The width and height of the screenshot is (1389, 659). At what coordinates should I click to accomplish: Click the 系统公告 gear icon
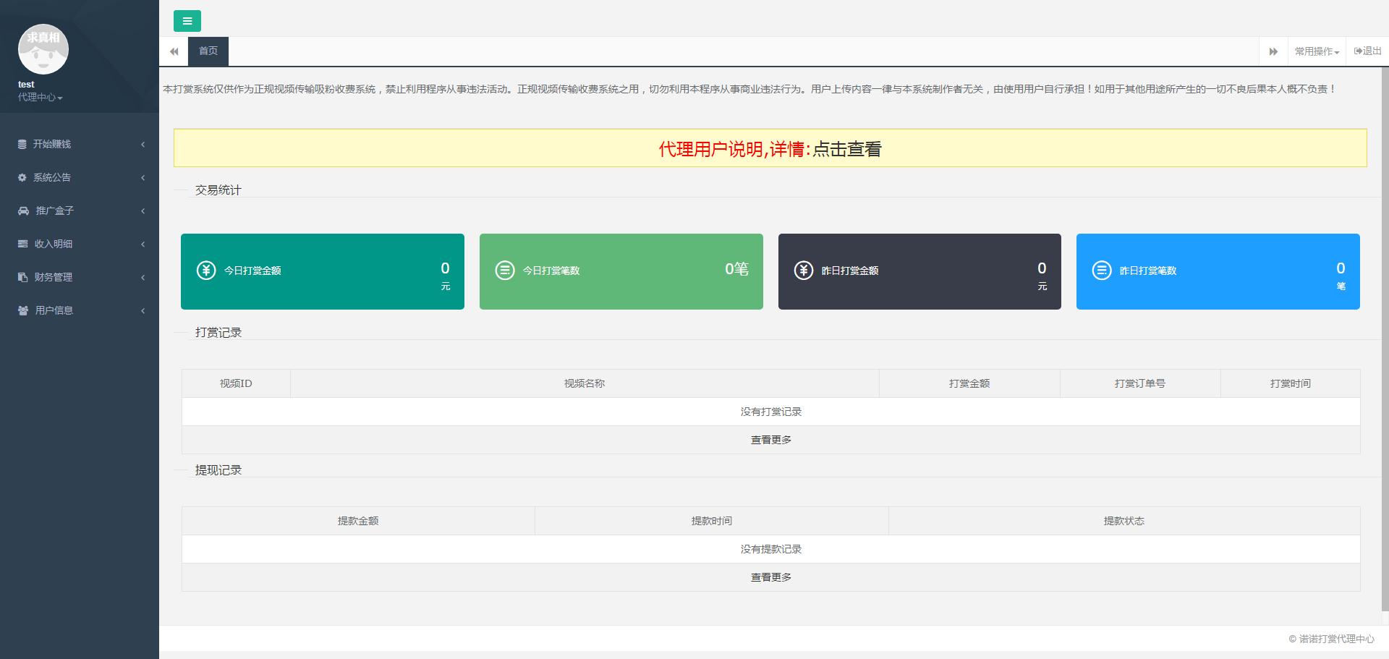(22, 177)
